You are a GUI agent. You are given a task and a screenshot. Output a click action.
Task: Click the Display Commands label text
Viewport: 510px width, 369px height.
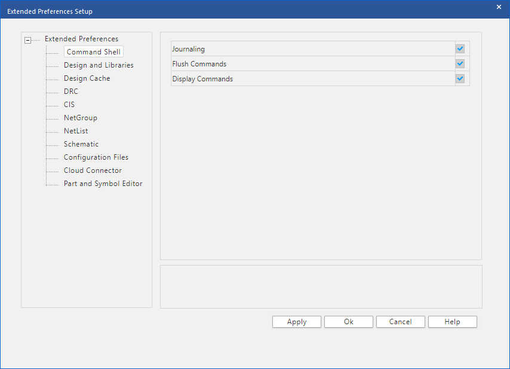click(x=202, y=79)
